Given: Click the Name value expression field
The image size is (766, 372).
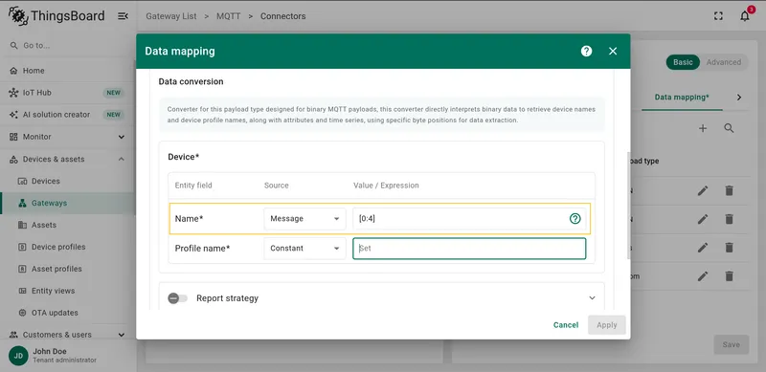Looking at the screenshot, I should click(x=462, y=219).
